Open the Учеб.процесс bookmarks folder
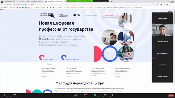 [137, 8]
